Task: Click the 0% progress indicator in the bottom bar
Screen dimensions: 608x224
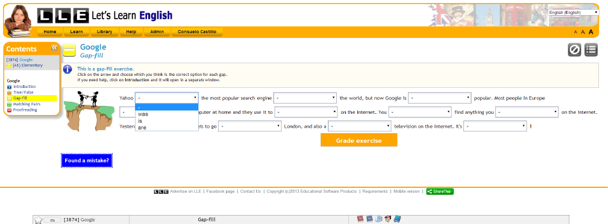Action: [x=52, y=220]
